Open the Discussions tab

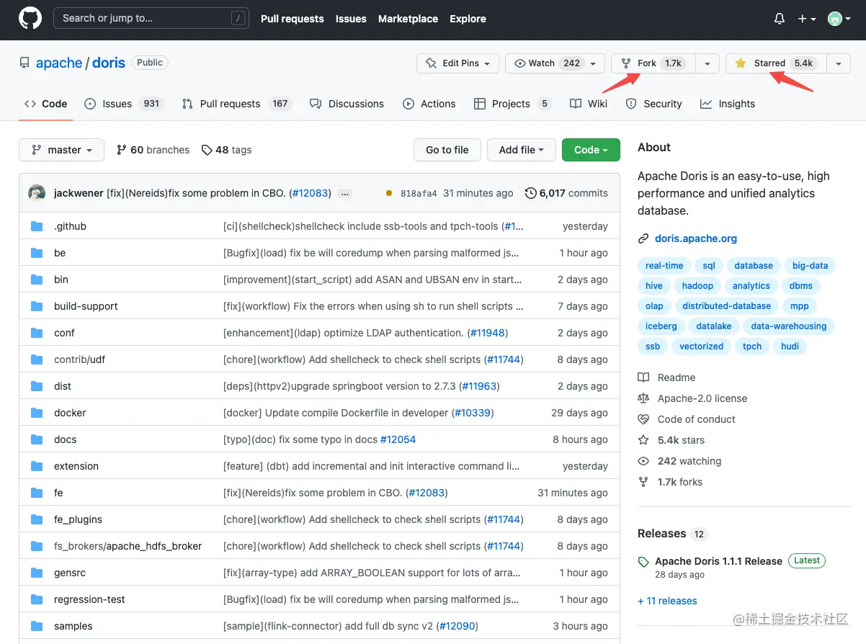[x=347, y=104]
